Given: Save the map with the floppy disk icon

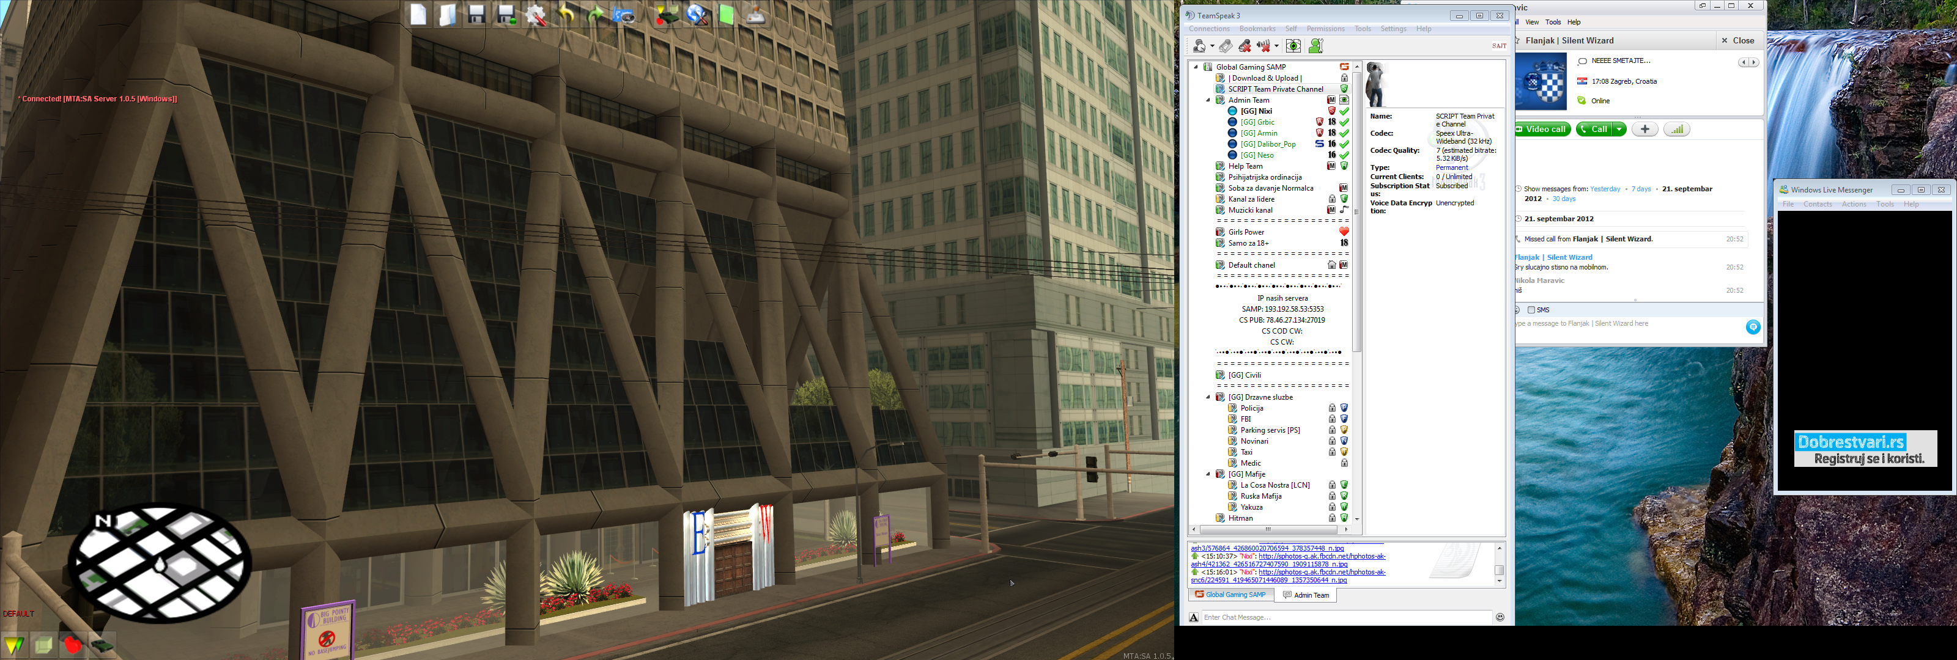Looking at the screenshot, I should [x=476, y=15].
